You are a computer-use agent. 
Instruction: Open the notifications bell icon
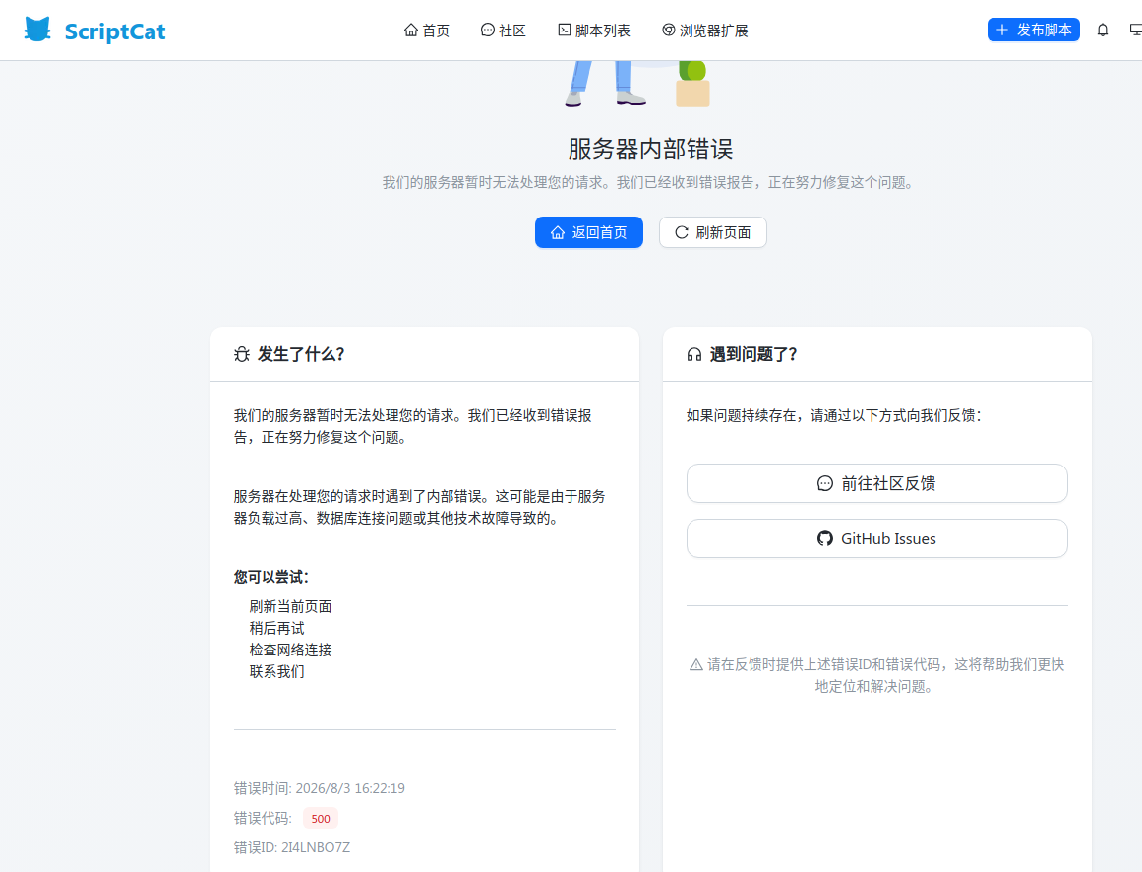pyautogui.click(x=1103, y=30)
